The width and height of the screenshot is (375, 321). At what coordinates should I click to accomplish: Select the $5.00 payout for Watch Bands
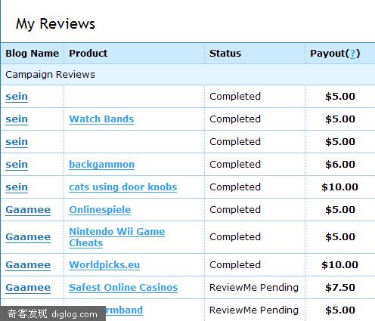point(340,119)
